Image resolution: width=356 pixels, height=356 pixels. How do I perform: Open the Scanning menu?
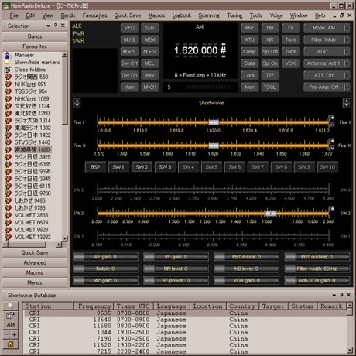[x=209, y=15]
